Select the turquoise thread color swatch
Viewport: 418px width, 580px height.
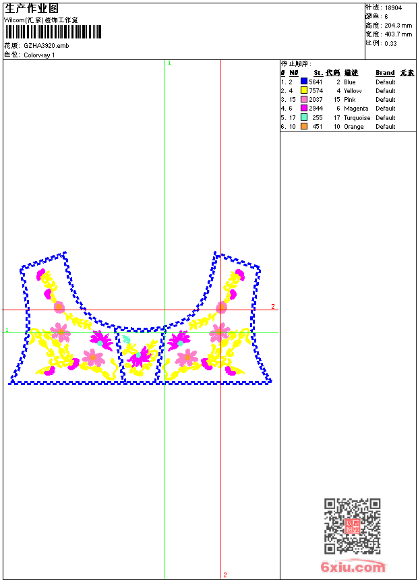(x=303, y=117)
